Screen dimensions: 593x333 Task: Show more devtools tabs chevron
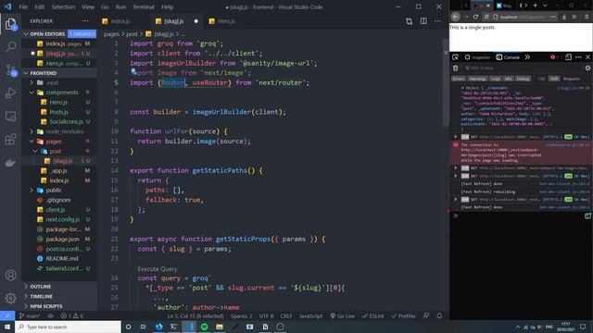click(x=527, y=57)
